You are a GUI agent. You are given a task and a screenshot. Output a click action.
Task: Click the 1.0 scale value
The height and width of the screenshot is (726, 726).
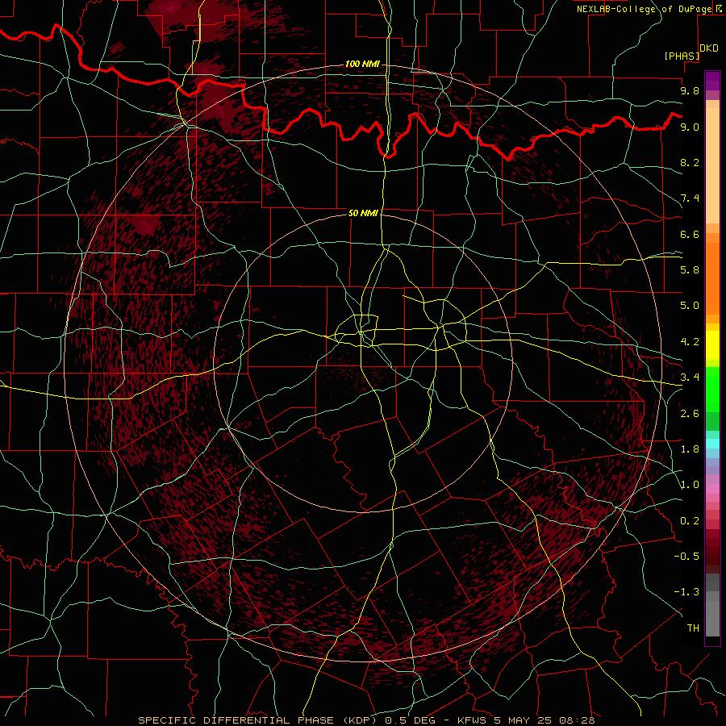690,485
